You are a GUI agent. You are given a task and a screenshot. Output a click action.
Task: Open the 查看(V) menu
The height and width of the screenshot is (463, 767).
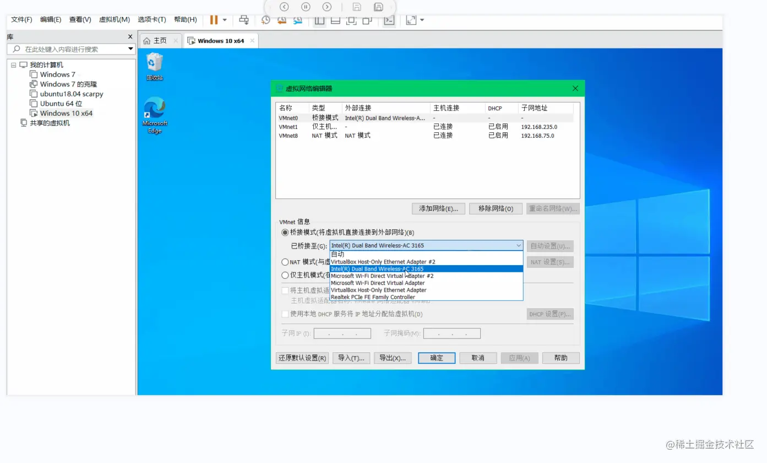80,20
